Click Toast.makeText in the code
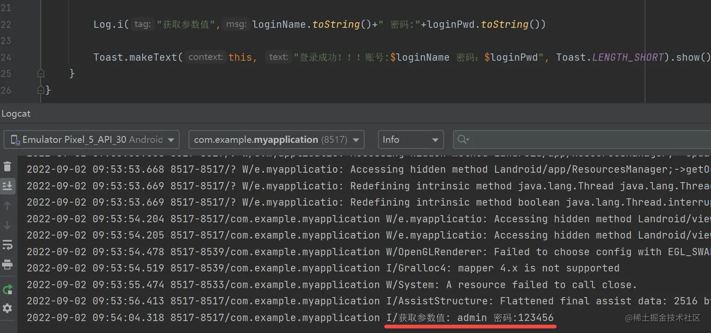 coord(135,57)
